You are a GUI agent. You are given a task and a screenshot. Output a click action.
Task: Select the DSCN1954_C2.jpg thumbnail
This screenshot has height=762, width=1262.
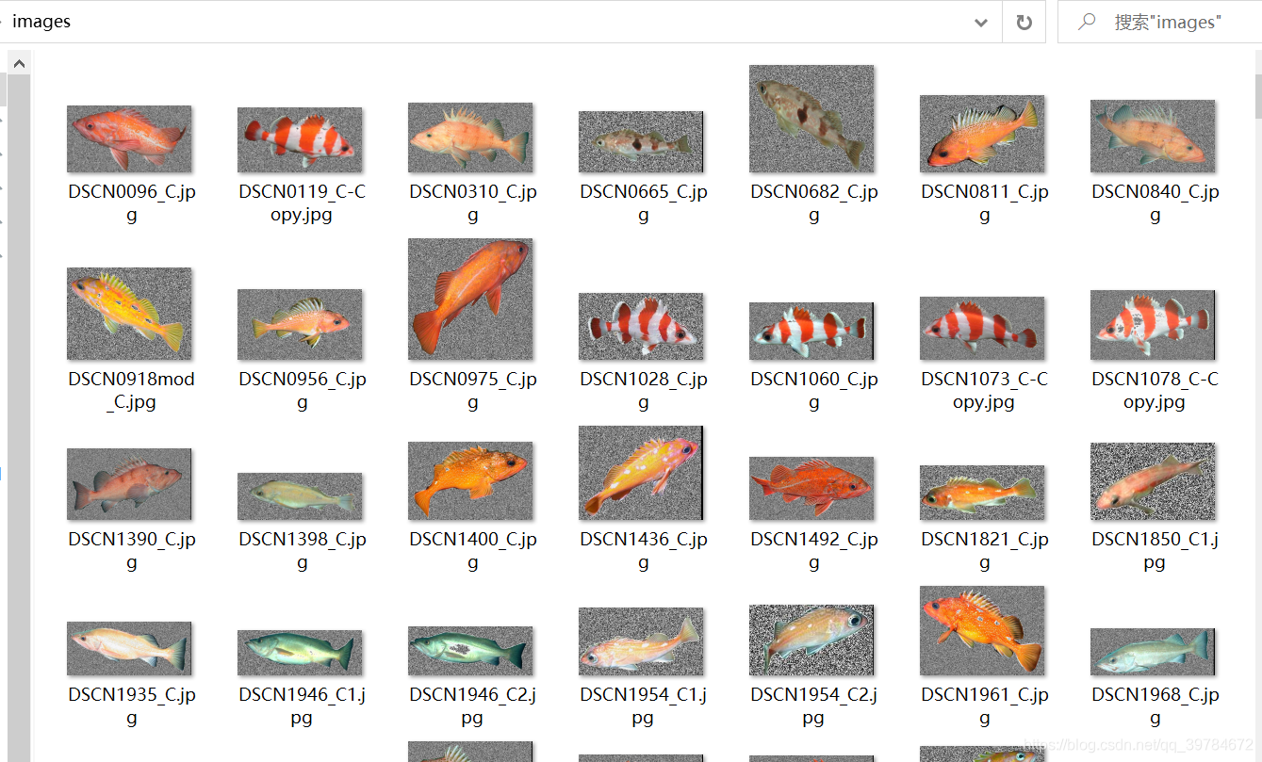[x=811, y=640]
